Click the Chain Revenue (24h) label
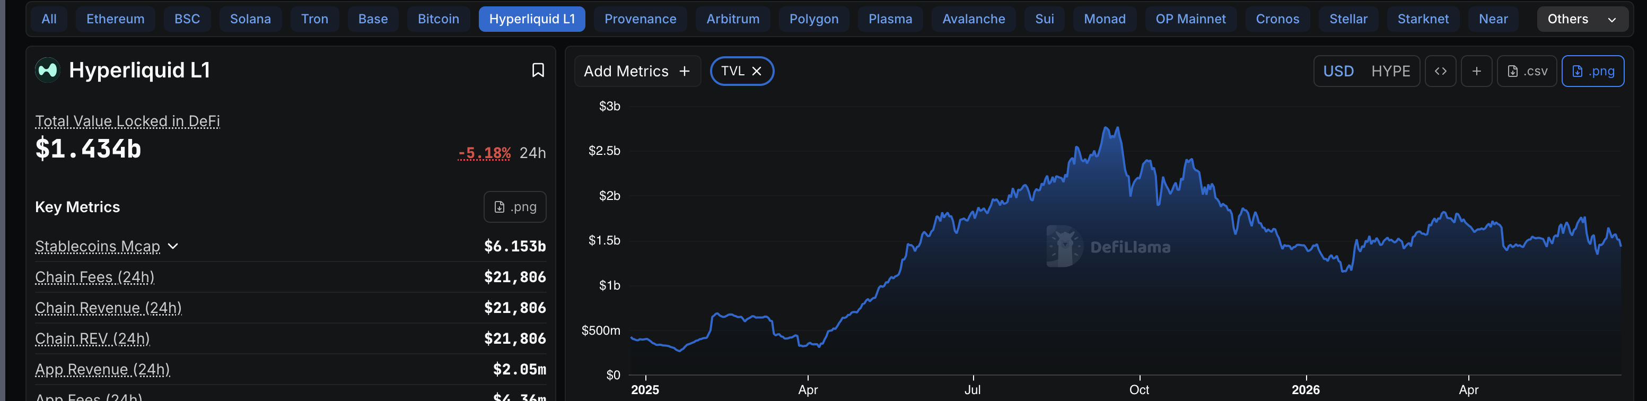1647x401 pixels. pyautogui.click(x=108, y=308)
